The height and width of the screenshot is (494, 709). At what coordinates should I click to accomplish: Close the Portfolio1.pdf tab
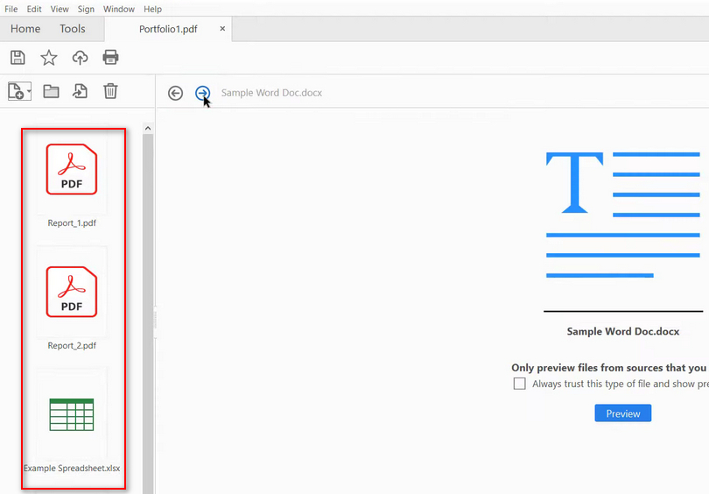click(222, 29)
